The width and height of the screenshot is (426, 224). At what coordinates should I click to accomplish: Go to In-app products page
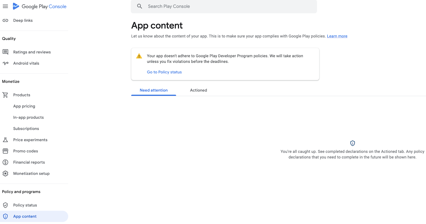28,117
